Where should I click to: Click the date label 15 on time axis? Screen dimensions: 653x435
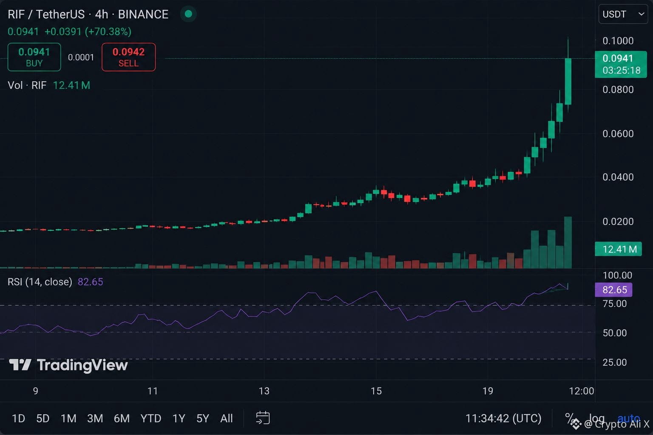click(x=376, y=391)
